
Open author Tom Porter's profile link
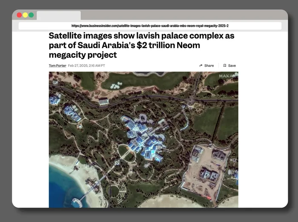[57, 66]
